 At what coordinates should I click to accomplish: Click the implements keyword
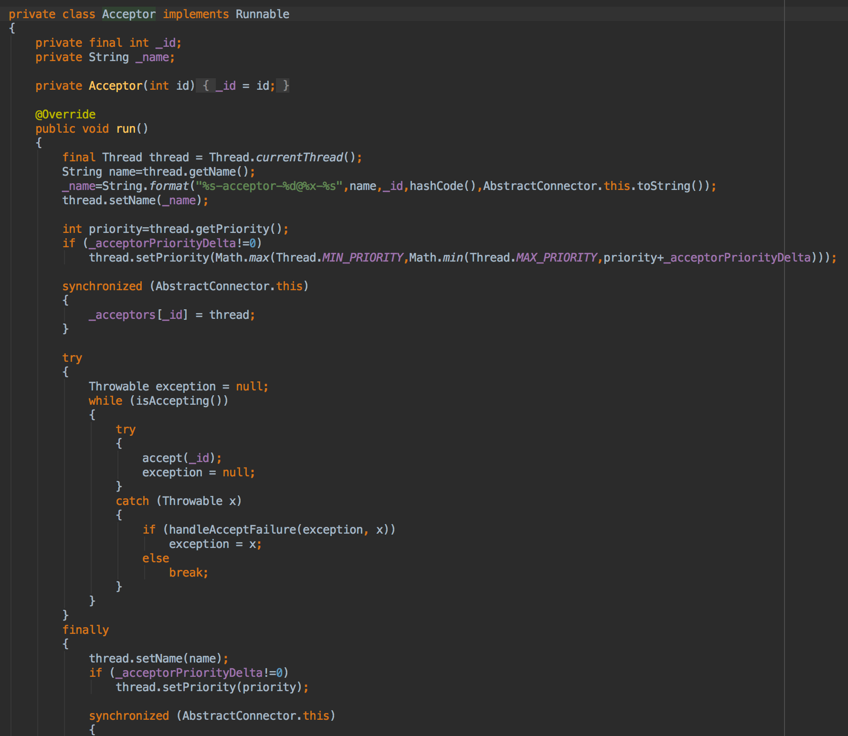(196, 14)
